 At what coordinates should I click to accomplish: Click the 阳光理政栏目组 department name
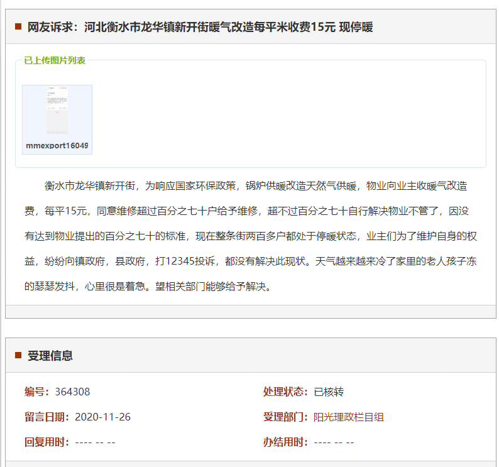click(x=349, y=417)
